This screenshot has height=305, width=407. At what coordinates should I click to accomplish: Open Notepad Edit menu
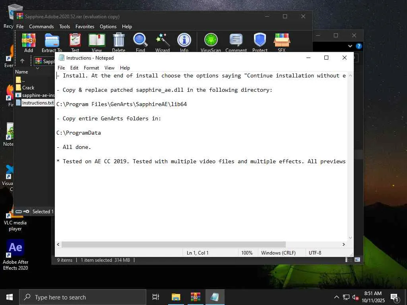click(74, 68)
